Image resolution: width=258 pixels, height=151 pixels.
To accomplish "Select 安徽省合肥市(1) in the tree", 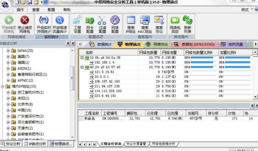I will [31, 134].
